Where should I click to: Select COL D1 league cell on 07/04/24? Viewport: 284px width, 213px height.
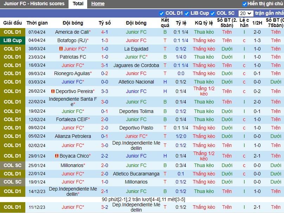13,32
